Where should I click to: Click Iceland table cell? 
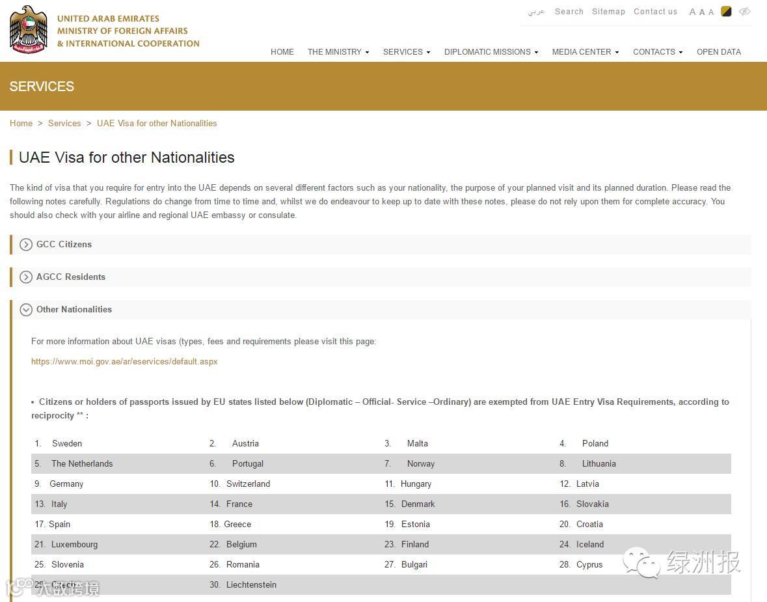[590, 544]
